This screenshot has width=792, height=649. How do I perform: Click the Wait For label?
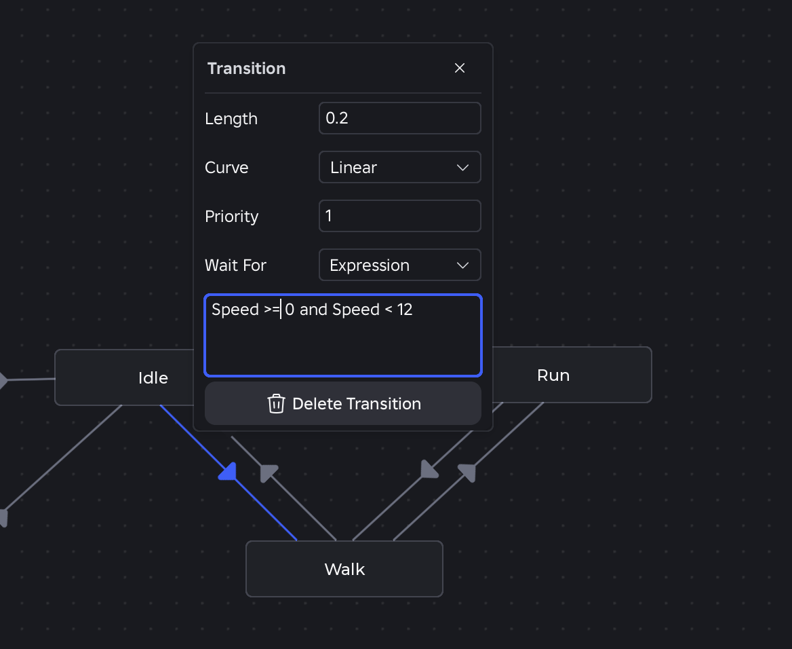(235, 265)
